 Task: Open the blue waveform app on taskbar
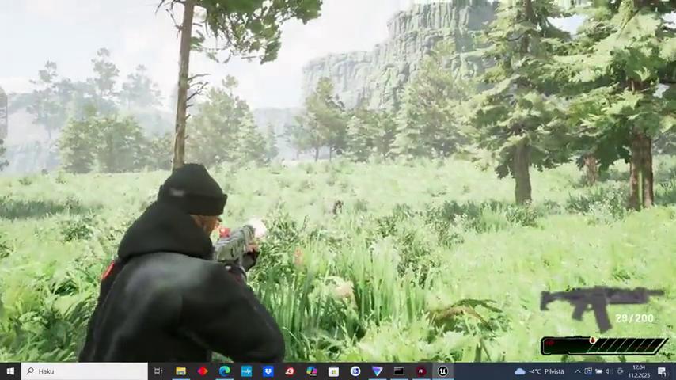[247, 371]
